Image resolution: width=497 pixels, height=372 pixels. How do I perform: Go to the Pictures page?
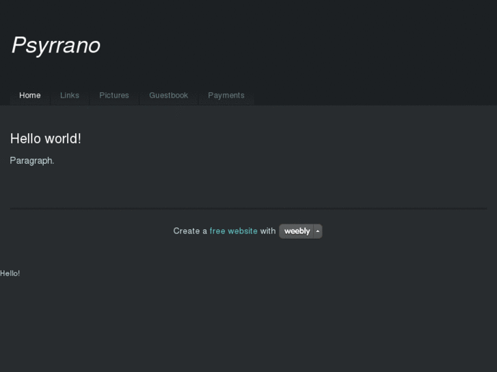114,96
